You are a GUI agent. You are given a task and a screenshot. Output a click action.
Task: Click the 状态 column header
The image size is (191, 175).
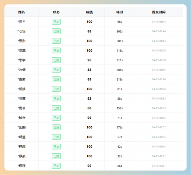click(x=56, y=12)
